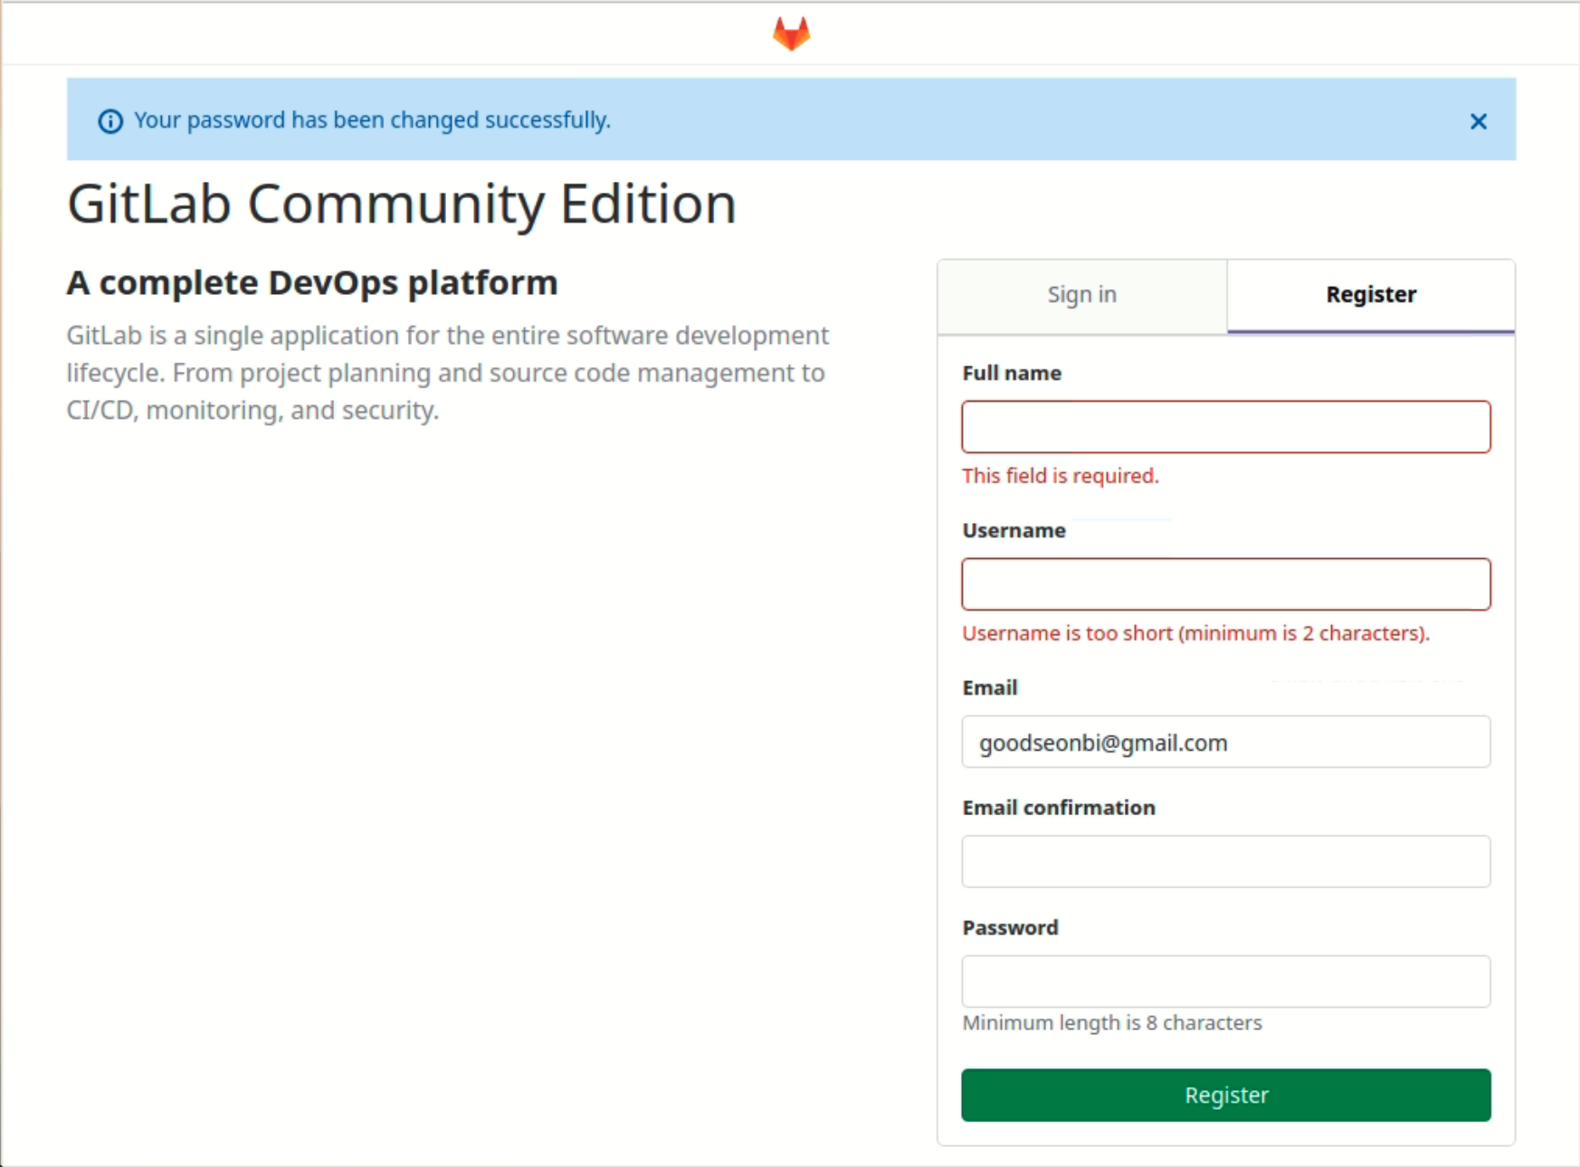Screen dimensions: 1580x1167
Task: Click the 'Email' field label
Action: coord(990,688)
